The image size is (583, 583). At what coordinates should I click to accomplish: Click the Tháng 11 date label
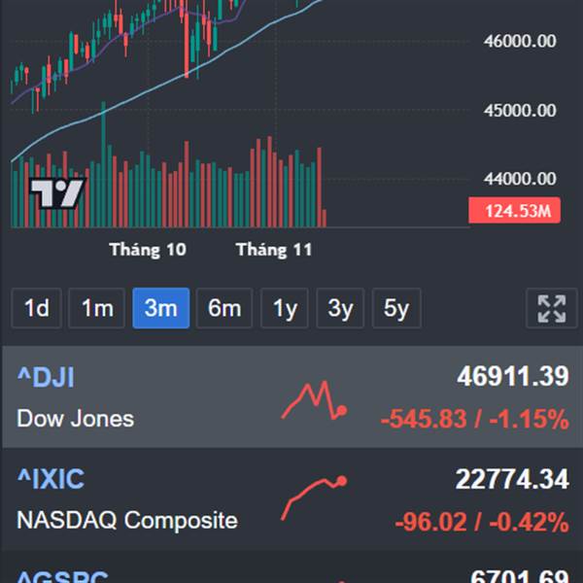(x=274, y=250)
